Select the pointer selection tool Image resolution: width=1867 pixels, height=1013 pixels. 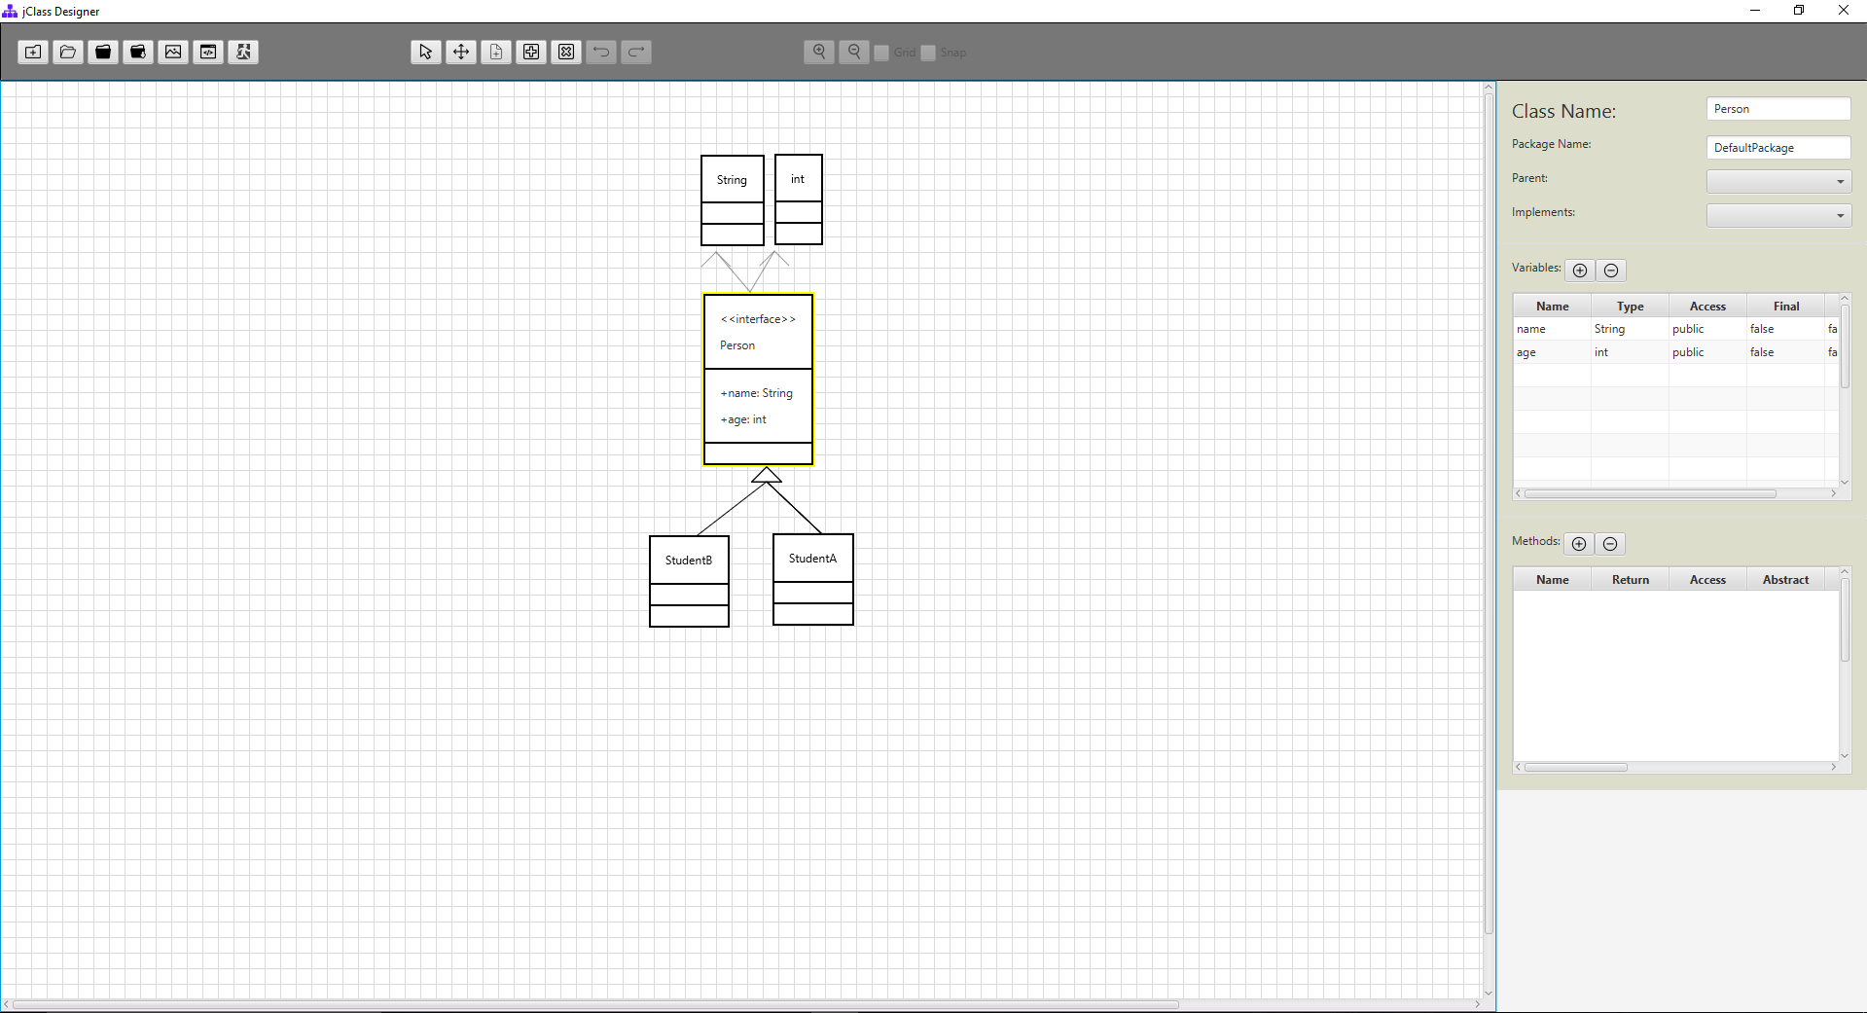point(425,52)
